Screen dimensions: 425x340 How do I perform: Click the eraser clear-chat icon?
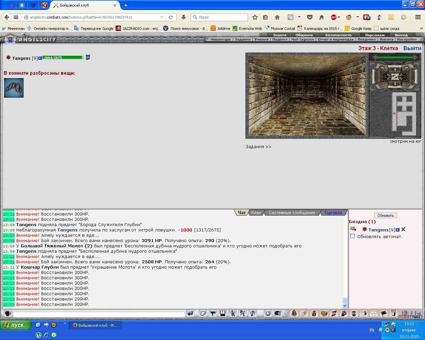pos(203,313)
